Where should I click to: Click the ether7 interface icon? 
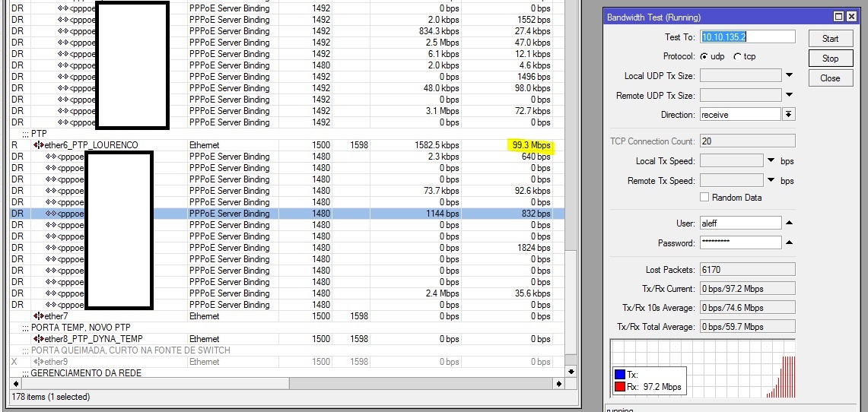38,316
